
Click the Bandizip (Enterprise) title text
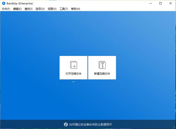coord(20,4)
